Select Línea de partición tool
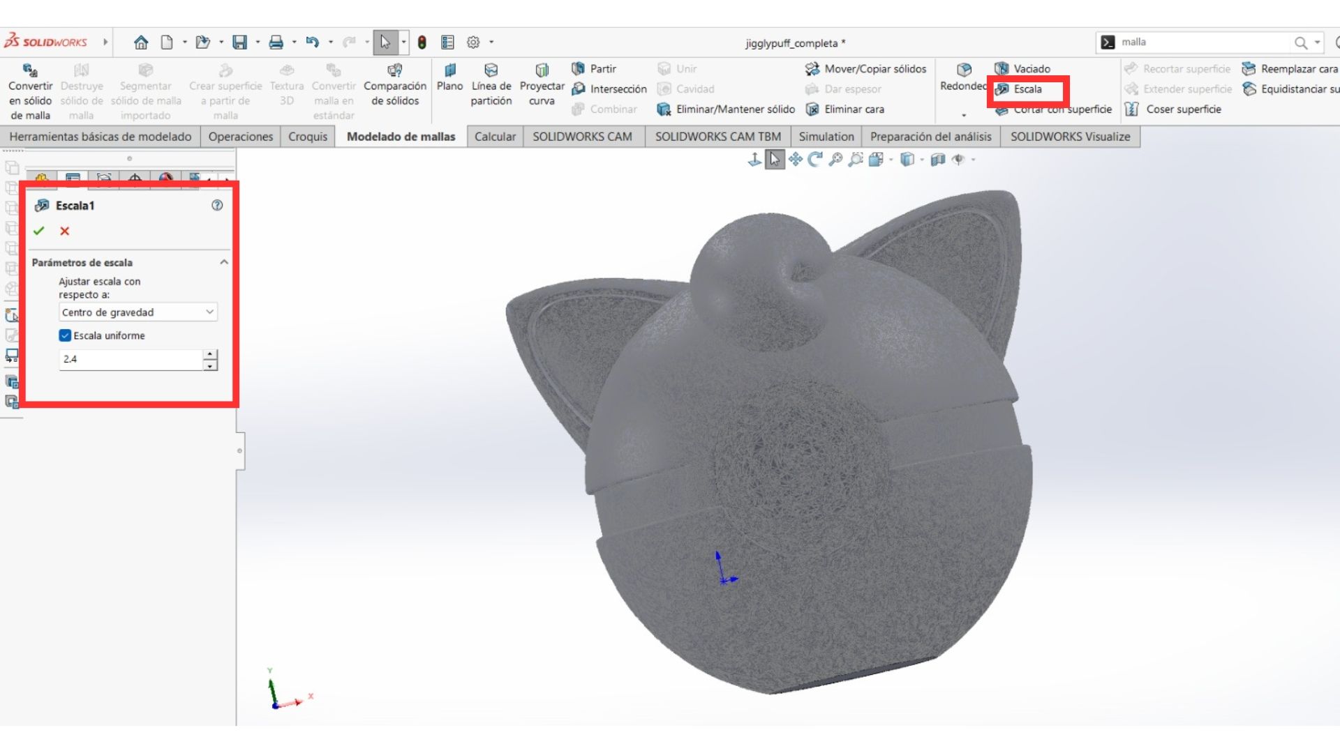The height and width of the screenshot is (753, 1340). 491,85
